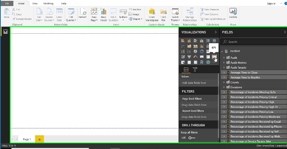Select the Stacked column chart visual
Viewport: 287px width, 149px height.
pos(189,41)
